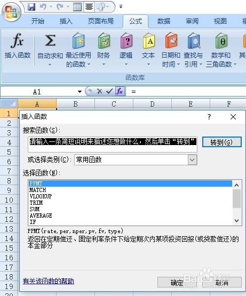Image resolution: width=246 pixels, height=296 pixels.
Task: Expand the Financial functions dropdown arrow
Action: (x=104, y=65)
